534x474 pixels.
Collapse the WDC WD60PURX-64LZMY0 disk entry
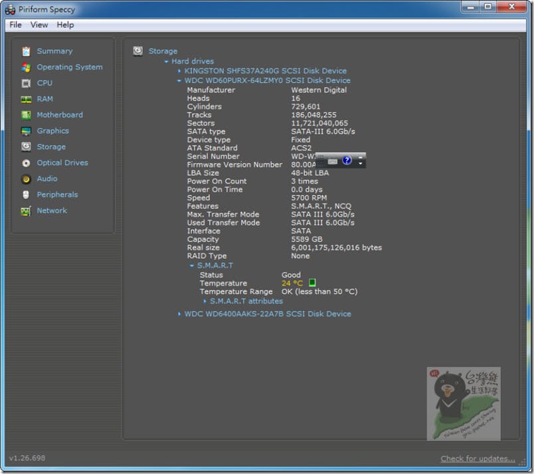(179, 80)
